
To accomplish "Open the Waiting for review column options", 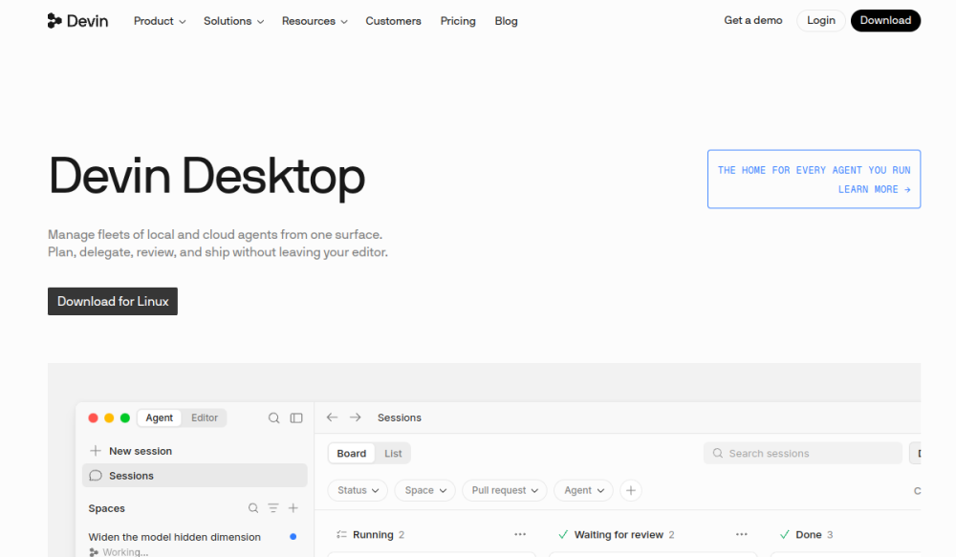I will (x=742, y=534).
